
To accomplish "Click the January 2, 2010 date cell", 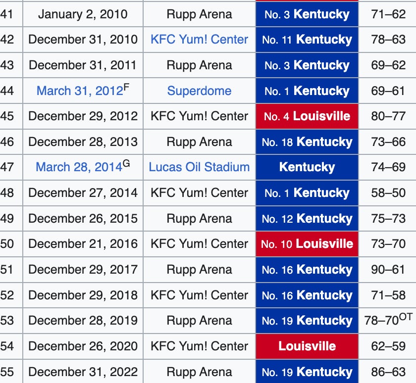I will pyautogui.click(x=83, y=14).
